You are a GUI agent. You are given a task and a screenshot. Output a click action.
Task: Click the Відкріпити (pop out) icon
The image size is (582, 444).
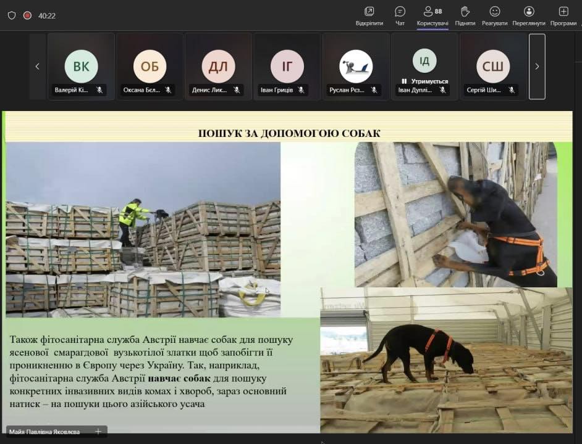369,12
